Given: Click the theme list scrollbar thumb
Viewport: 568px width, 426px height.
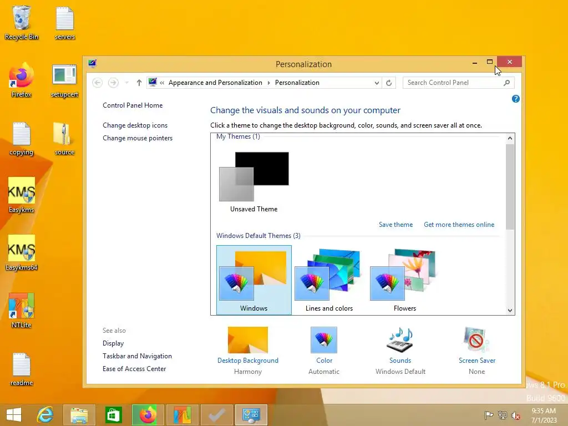Looking at the screenshot, I should (510, 186).
